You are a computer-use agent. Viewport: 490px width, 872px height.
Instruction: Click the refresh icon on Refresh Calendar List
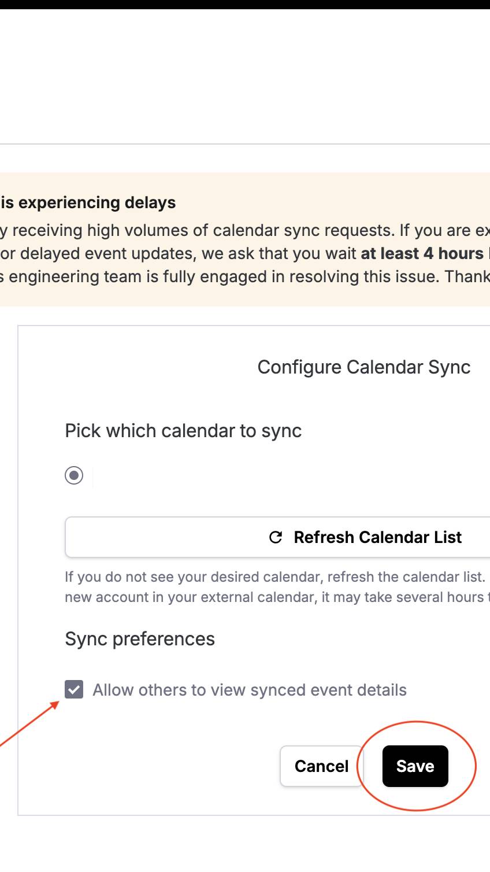pos(276,537)
